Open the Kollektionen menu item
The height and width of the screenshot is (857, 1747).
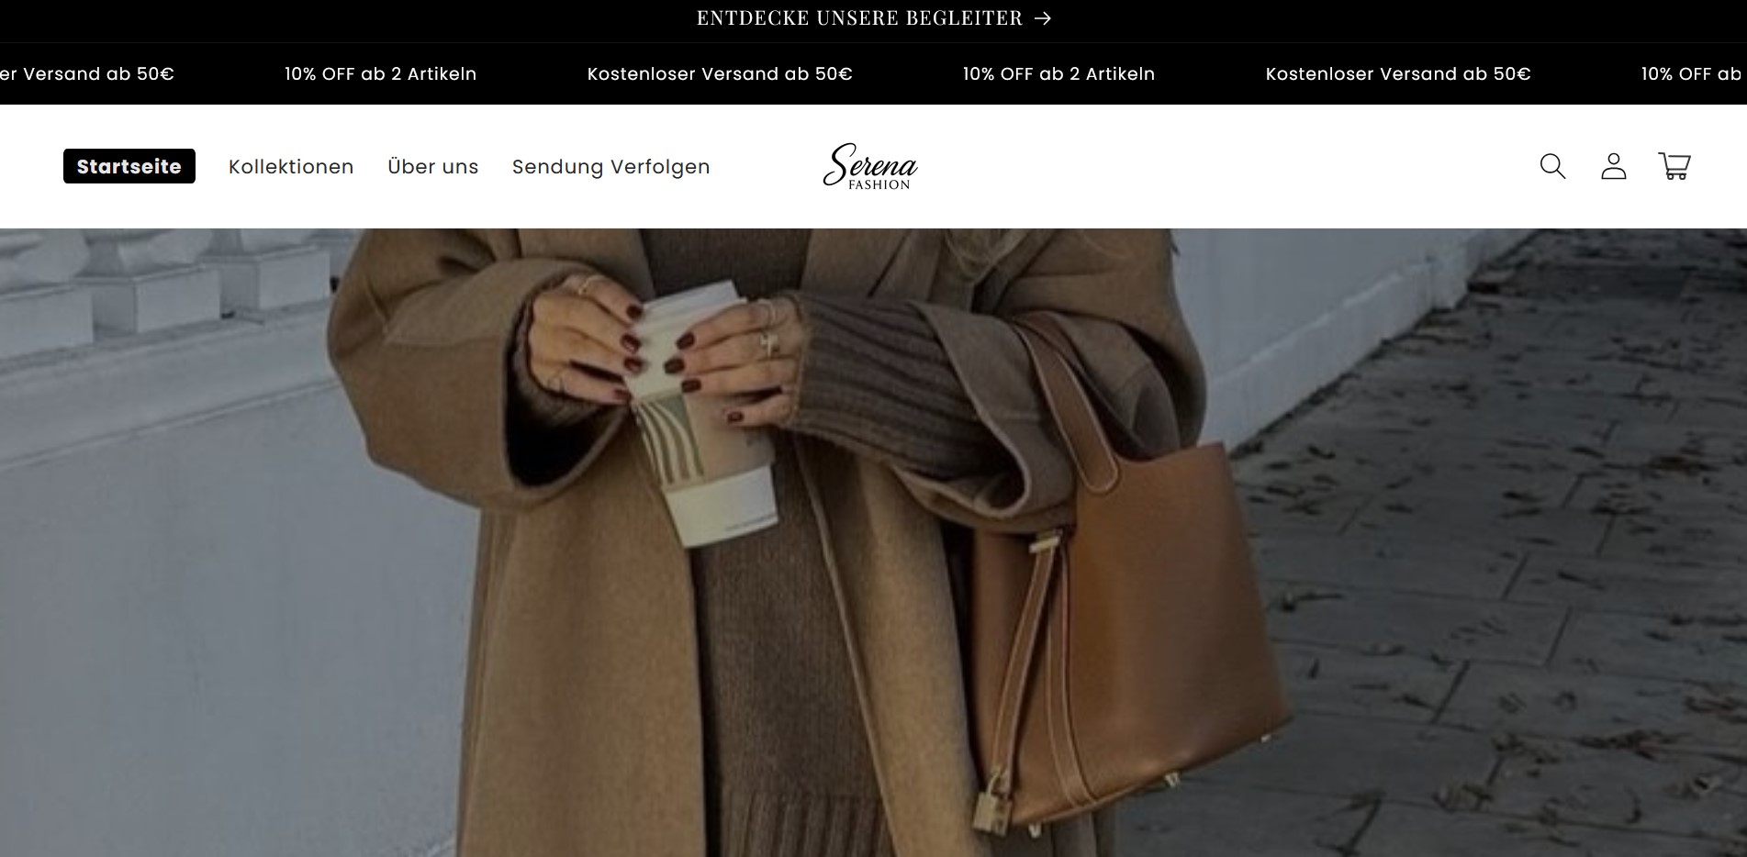pyautogui.click(x=291, y=167)
